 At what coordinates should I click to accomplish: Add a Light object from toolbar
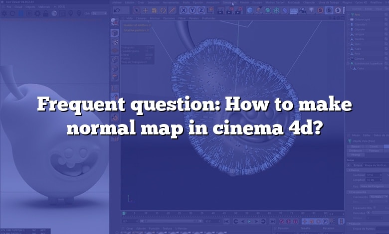[311, 10]
